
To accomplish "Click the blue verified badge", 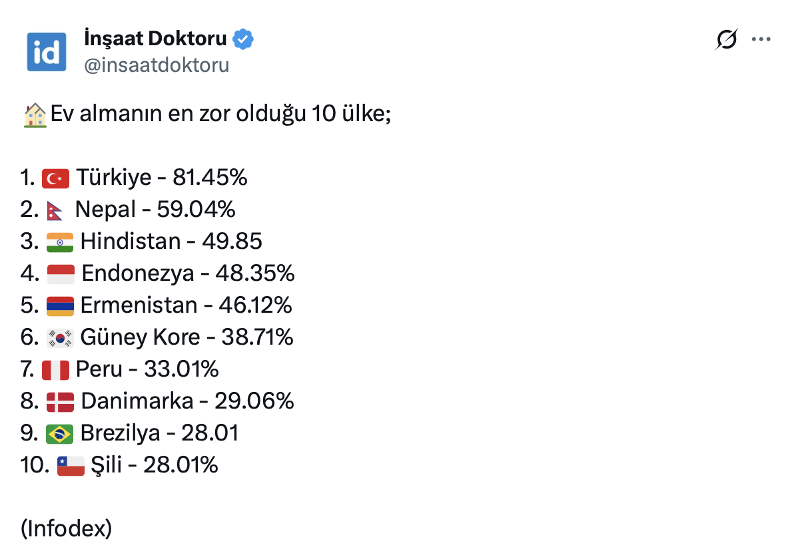I will (x=243, y=39).
